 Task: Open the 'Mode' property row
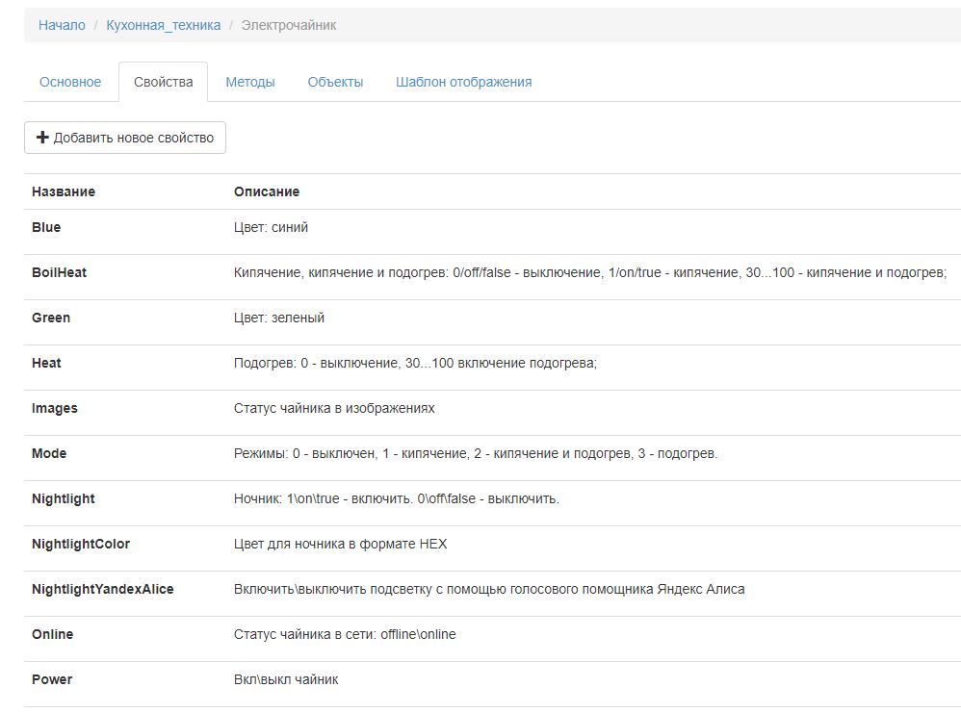49,453
